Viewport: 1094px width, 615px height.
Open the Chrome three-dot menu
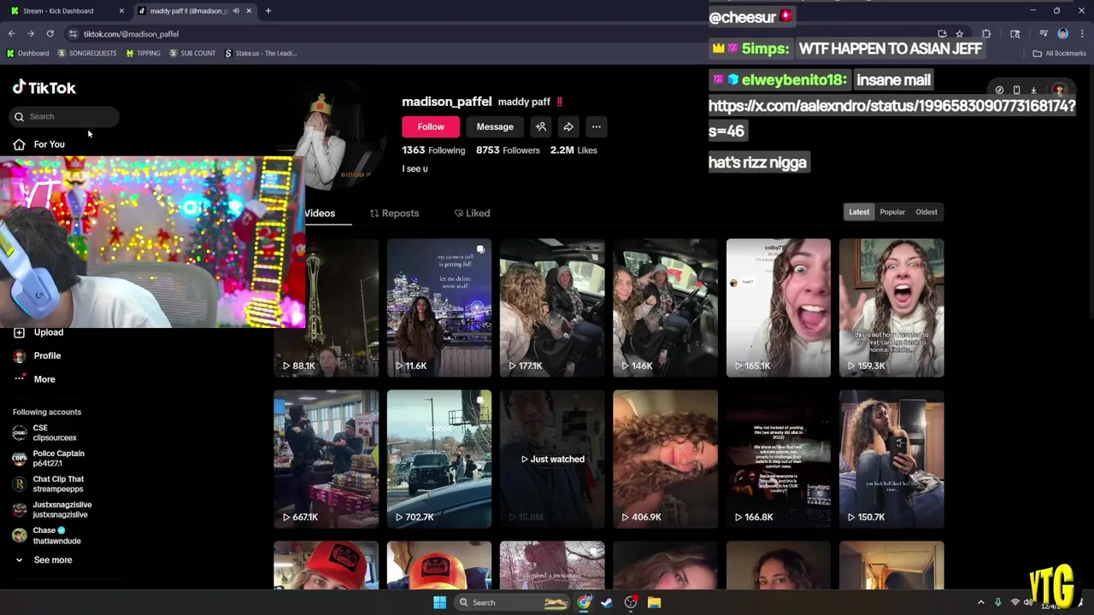[x=1081, y=34]
